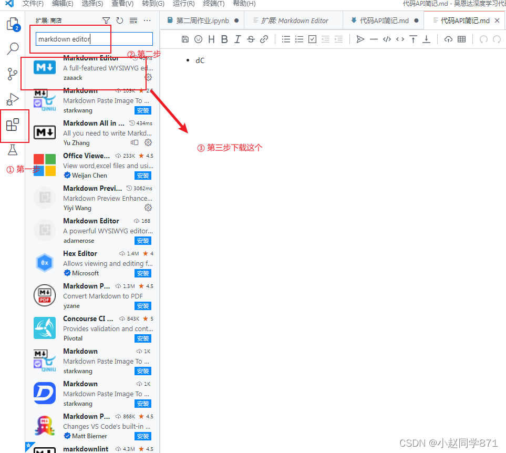Install the Hex Editor extension

pos(143,274)
